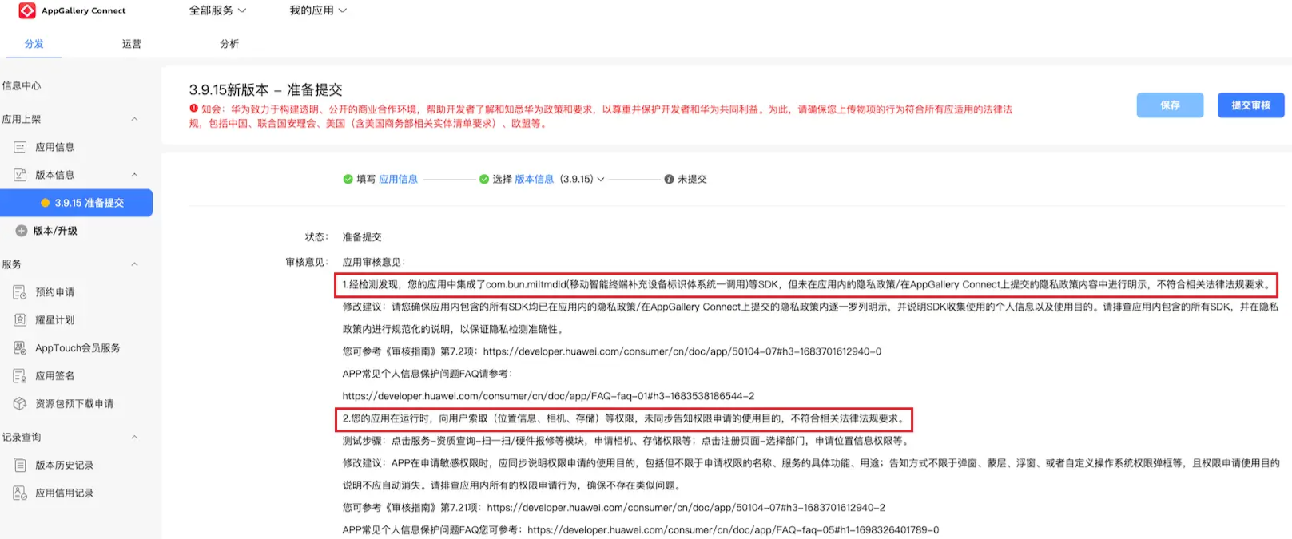Click the 应用签名 sidebar icon
Screen dimensions: 1292x539
(x=20, y=376)
